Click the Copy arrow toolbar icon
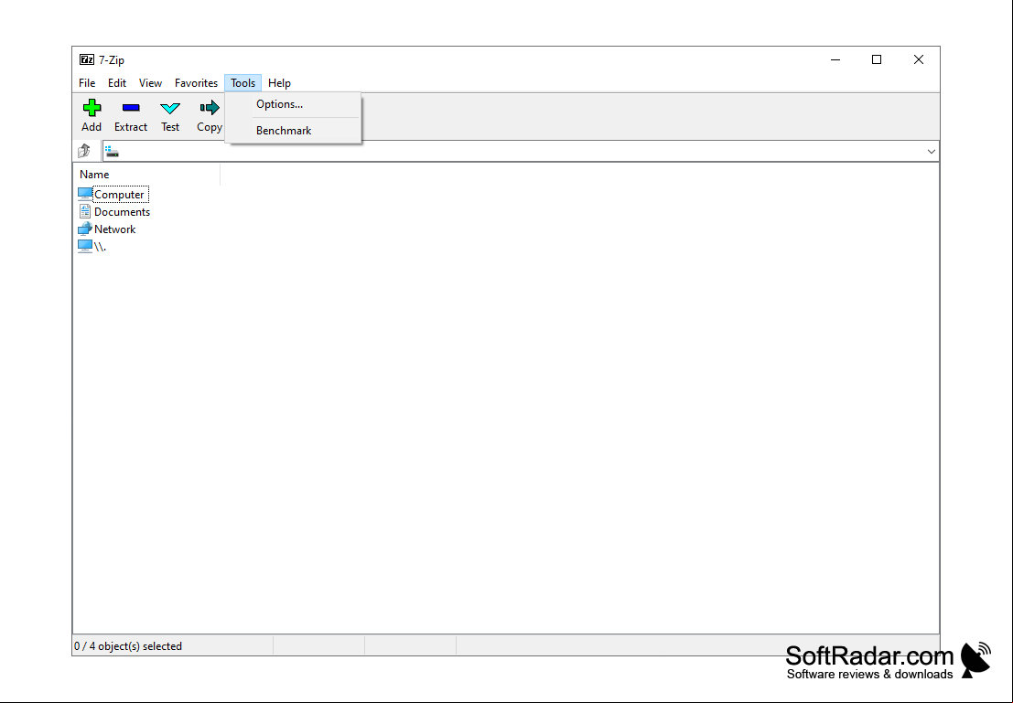This screenshot has width=1013, height=703. (x=210, y=107)
